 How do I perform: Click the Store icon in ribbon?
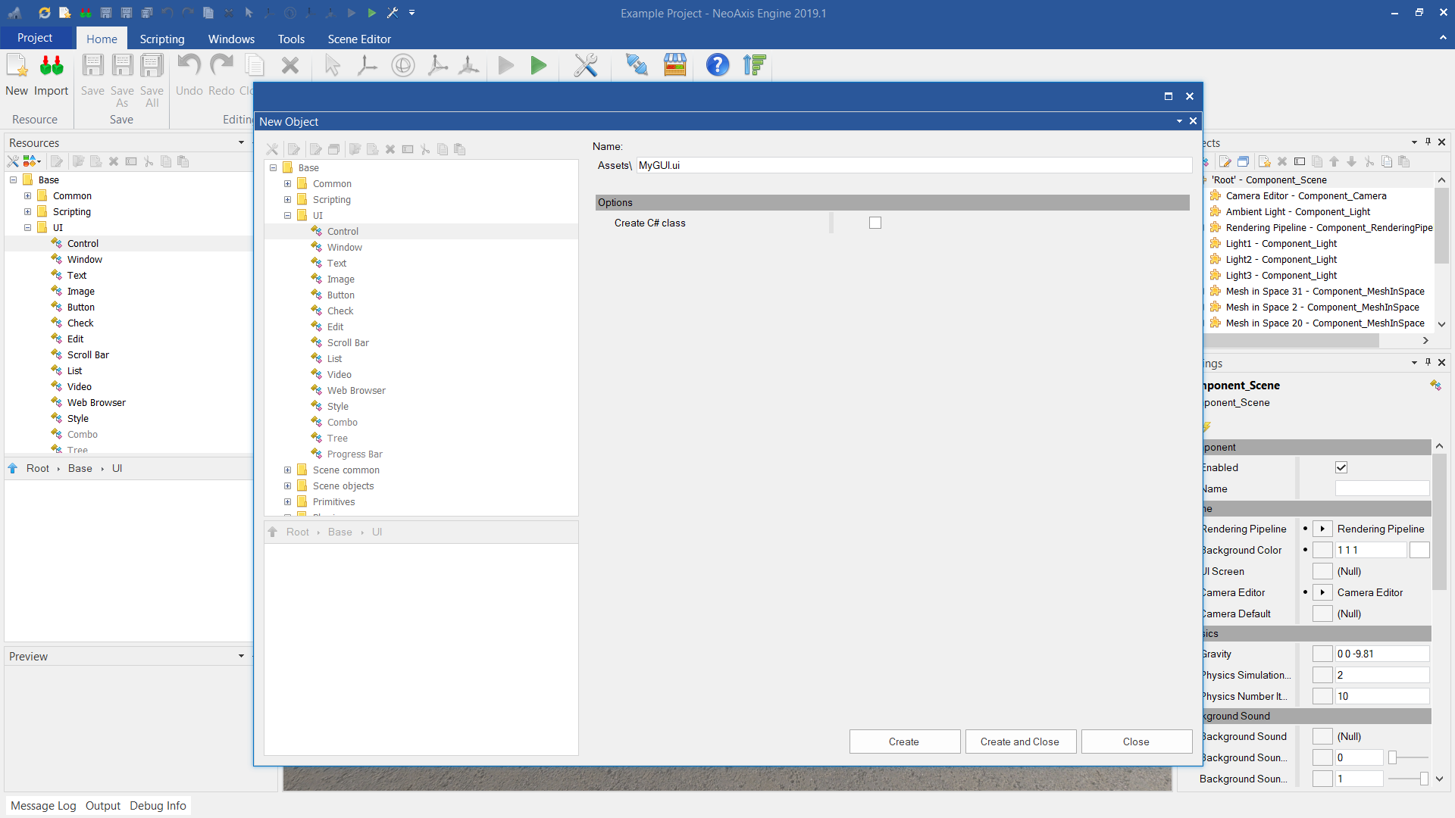tap(674, 66)
